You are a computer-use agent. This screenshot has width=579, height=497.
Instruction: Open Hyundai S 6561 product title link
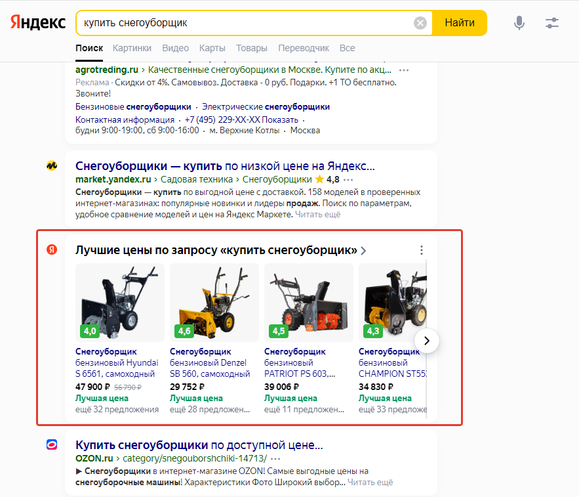pos(117,363)
